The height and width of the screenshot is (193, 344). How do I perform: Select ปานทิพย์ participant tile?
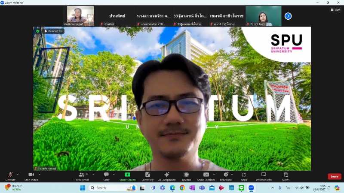pos(117,16)
